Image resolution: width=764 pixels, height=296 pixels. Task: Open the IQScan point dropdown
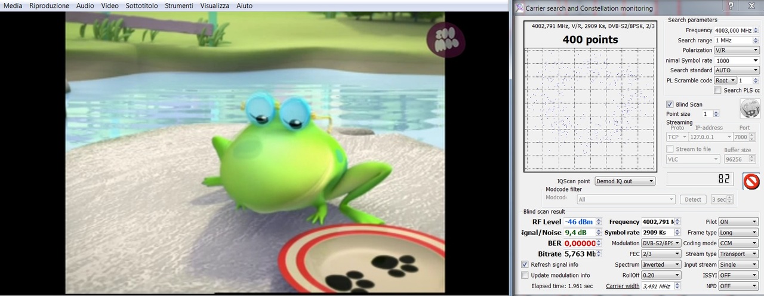[625, 181]
